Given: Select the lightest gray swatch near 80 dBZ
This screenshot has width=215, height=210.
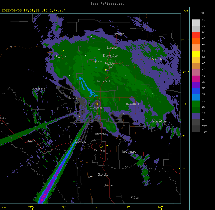Looking at the screenshot, I should (196, 23).
